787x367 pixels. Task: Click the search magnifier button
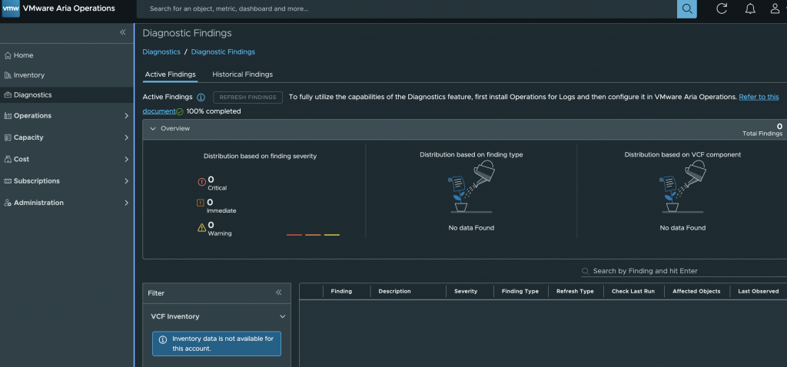click(686, 8)
